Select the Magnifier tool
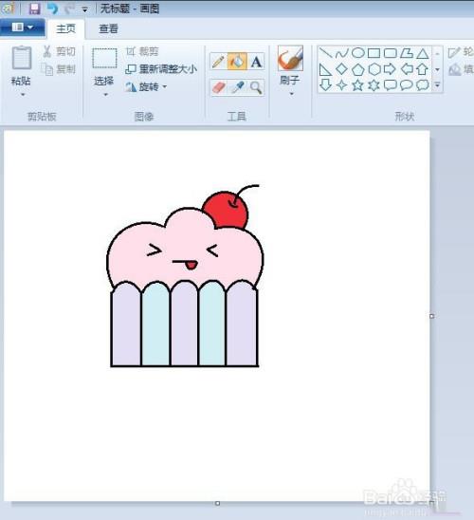 (x=256, y=87)
